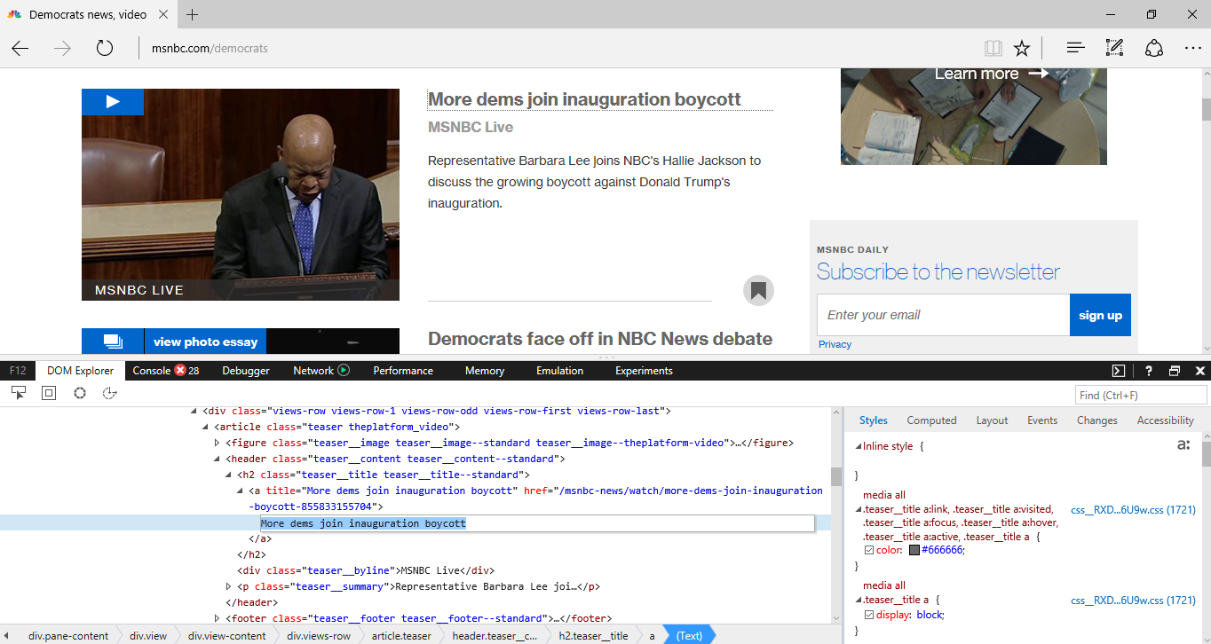This screenshot has width=1211, height=644.
Task: Collapse the .teaser__title a:link rule
Action: [x=859, y=509]
